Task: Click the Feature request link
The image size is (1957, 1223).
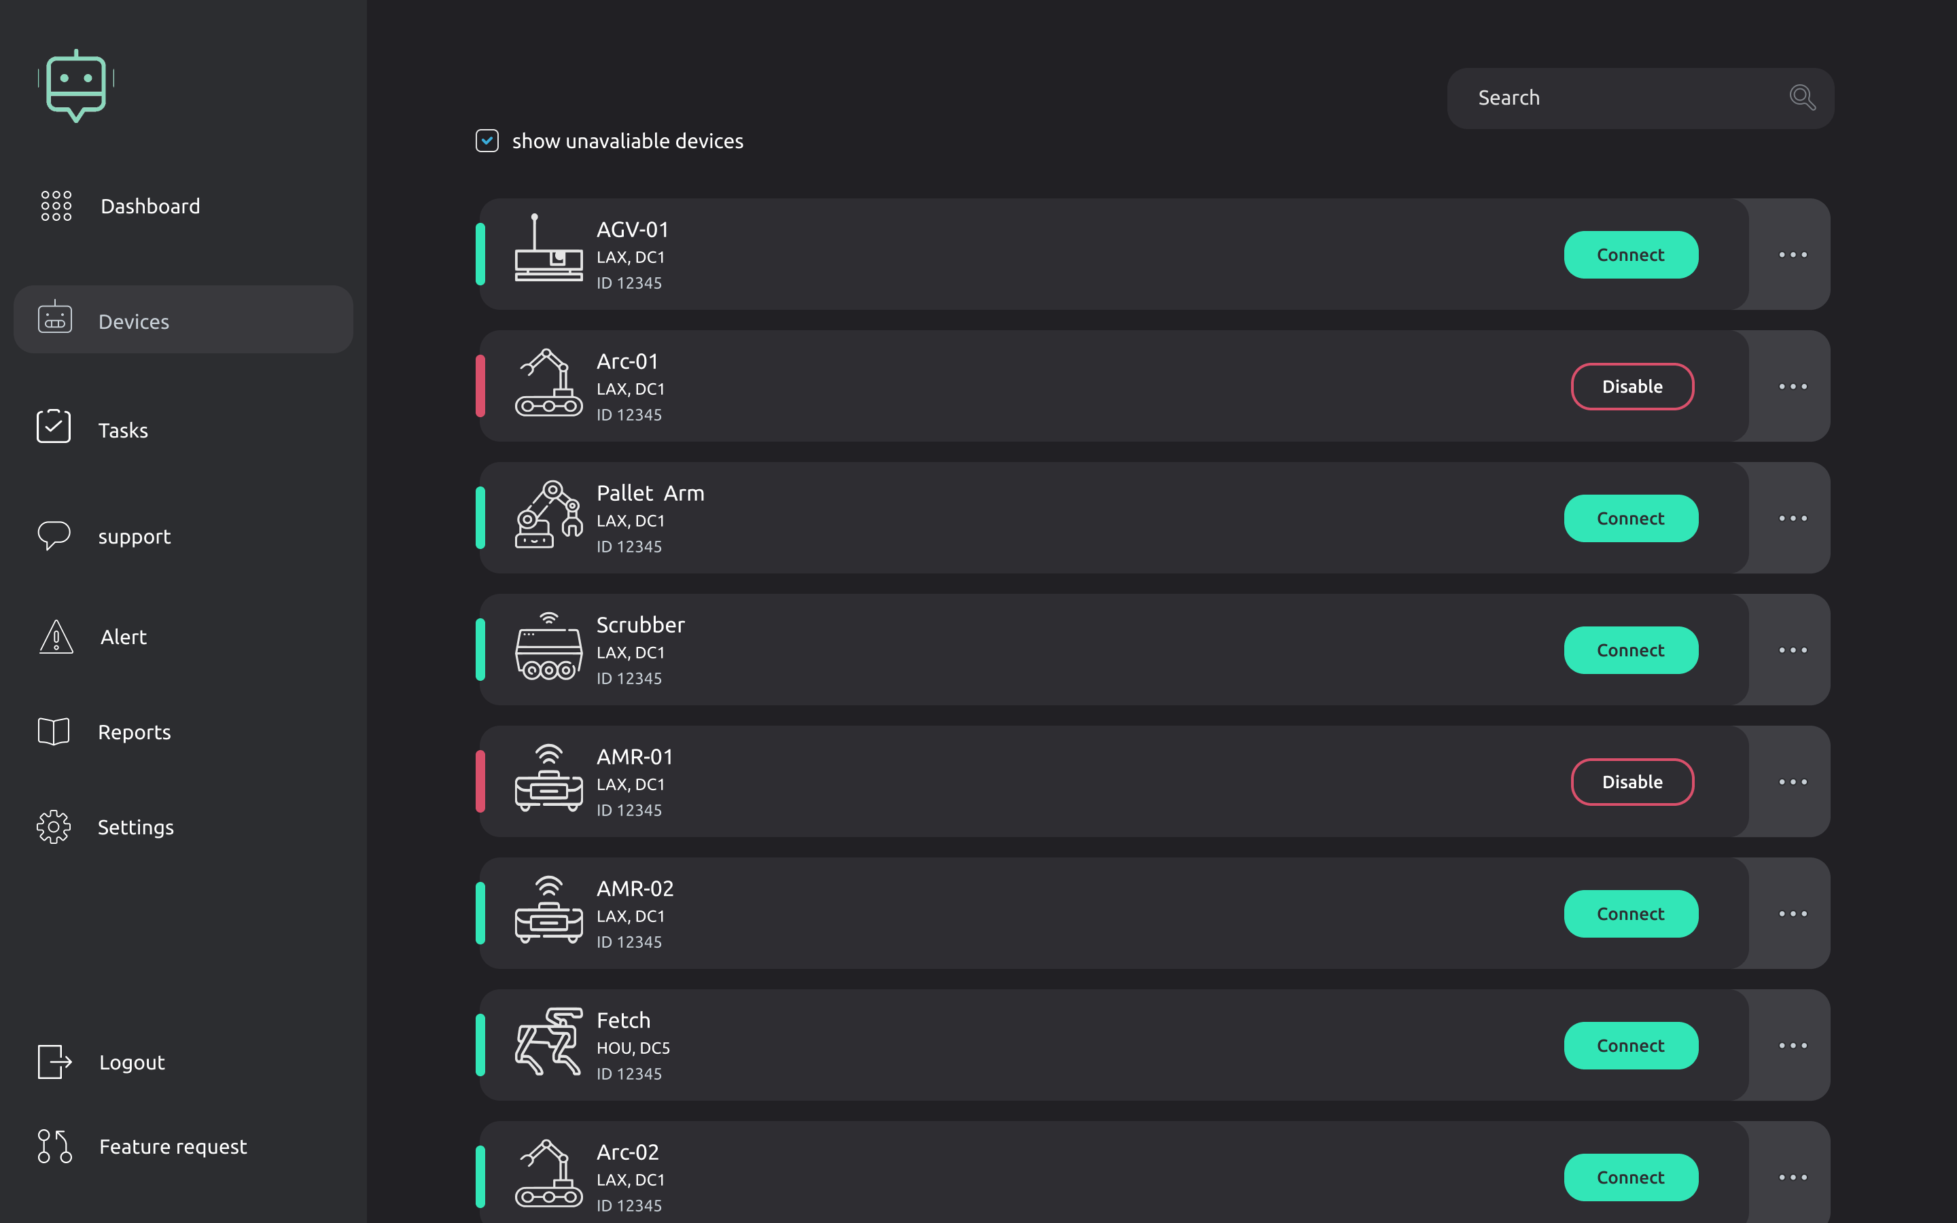Action: pyautogui.click(x=173, y=1147)
